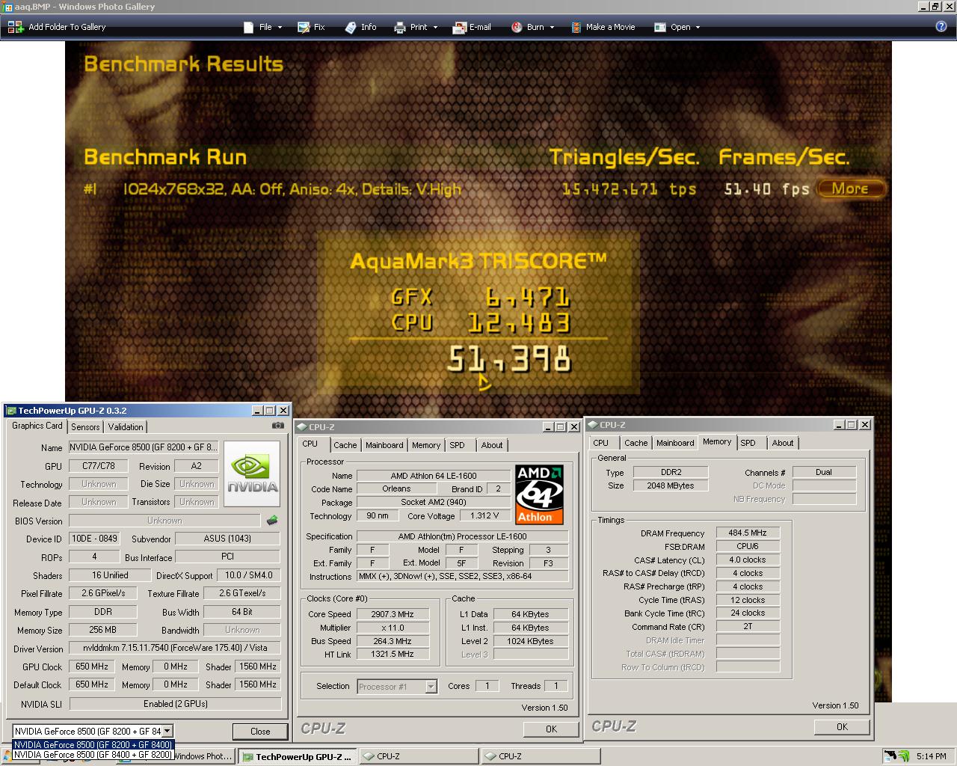Open TechPowerUp GPU-Z taskbar button
Viewport: 957px width, 766px height.
[298, 756]
